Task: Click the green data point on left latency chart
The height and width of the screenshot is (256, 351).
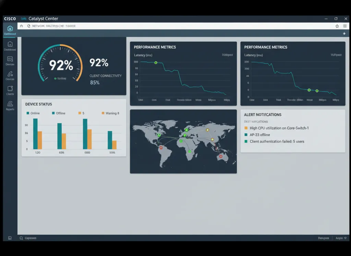Action: (156, 63)
